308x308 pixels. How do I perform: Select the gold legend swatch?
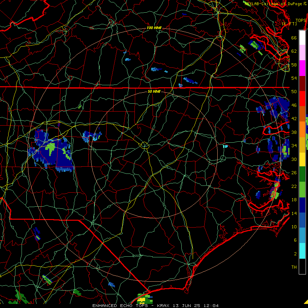pyautogui.click(x=302, y=145)
